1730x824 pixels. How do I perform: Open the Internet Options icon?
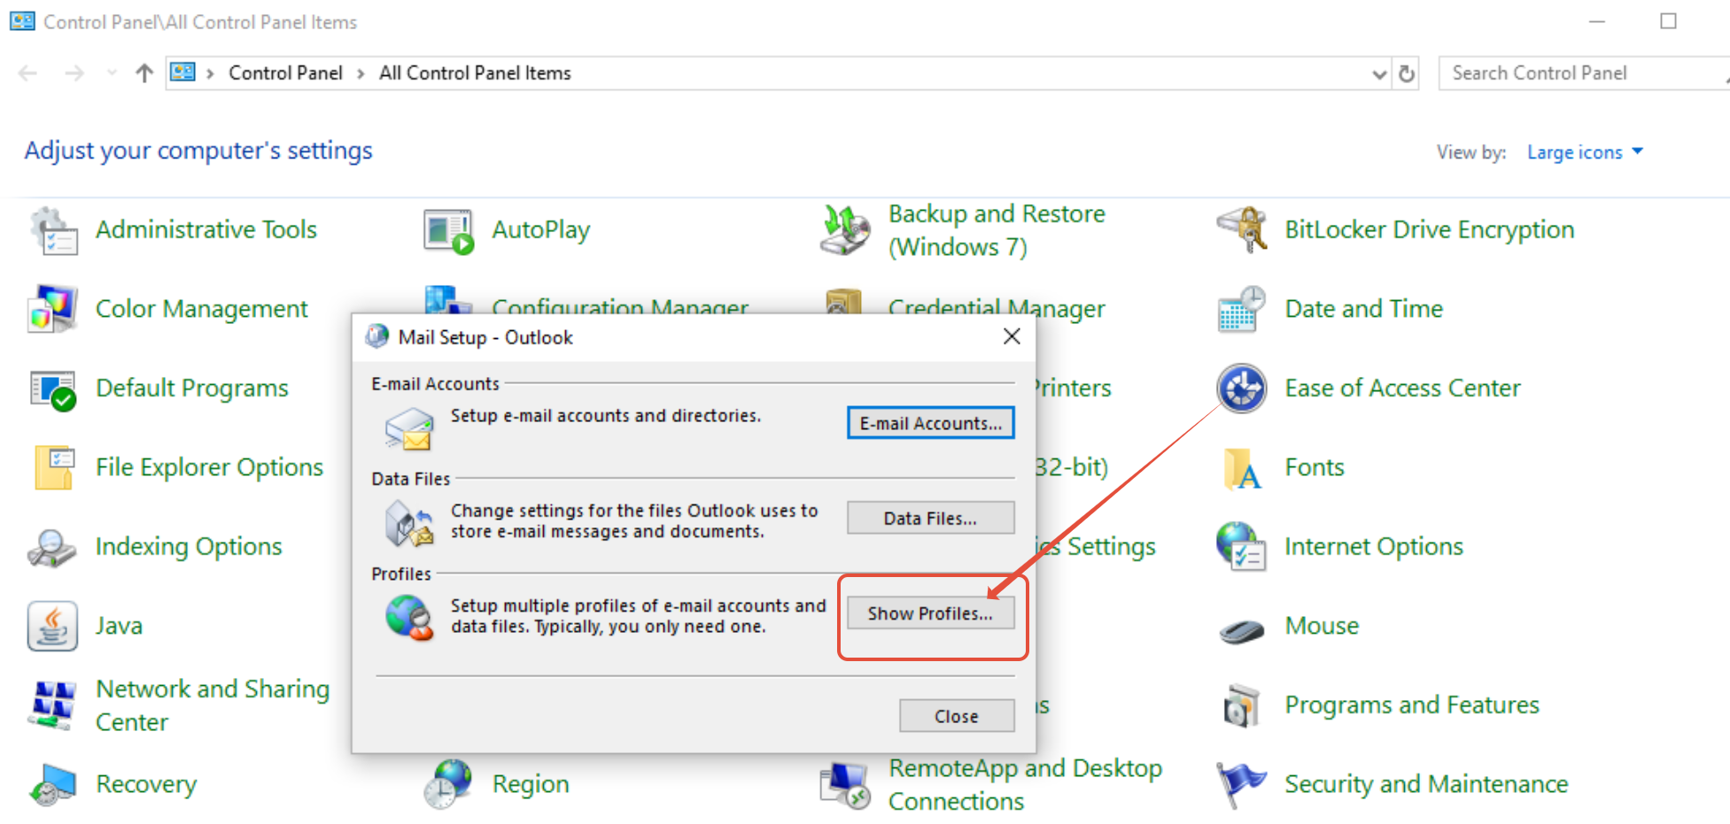1241,547
